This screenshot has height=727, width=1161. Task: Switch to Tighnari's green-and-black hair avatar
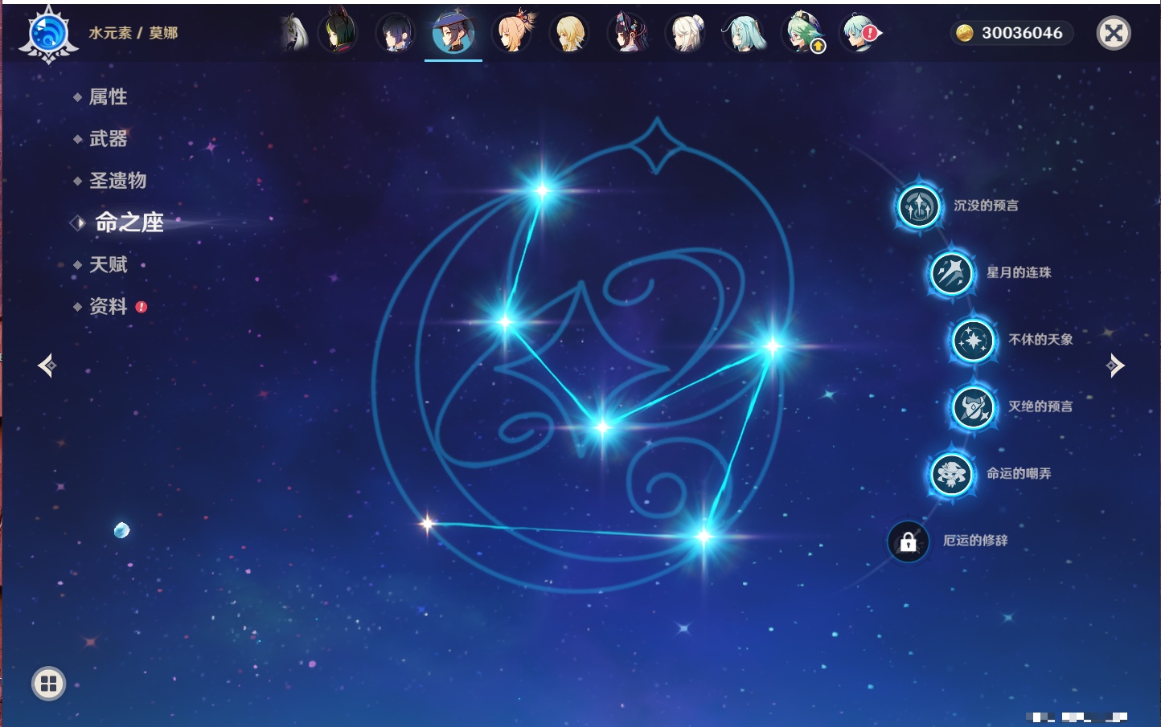(338, 33)
